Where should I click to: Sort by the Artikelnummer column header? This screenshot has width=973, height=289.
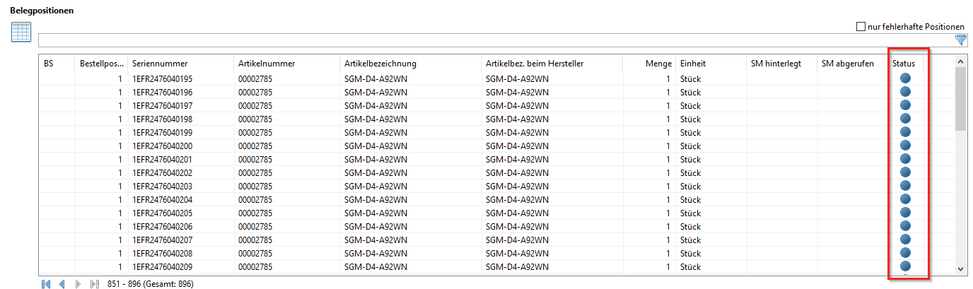[x=267, y=64]
